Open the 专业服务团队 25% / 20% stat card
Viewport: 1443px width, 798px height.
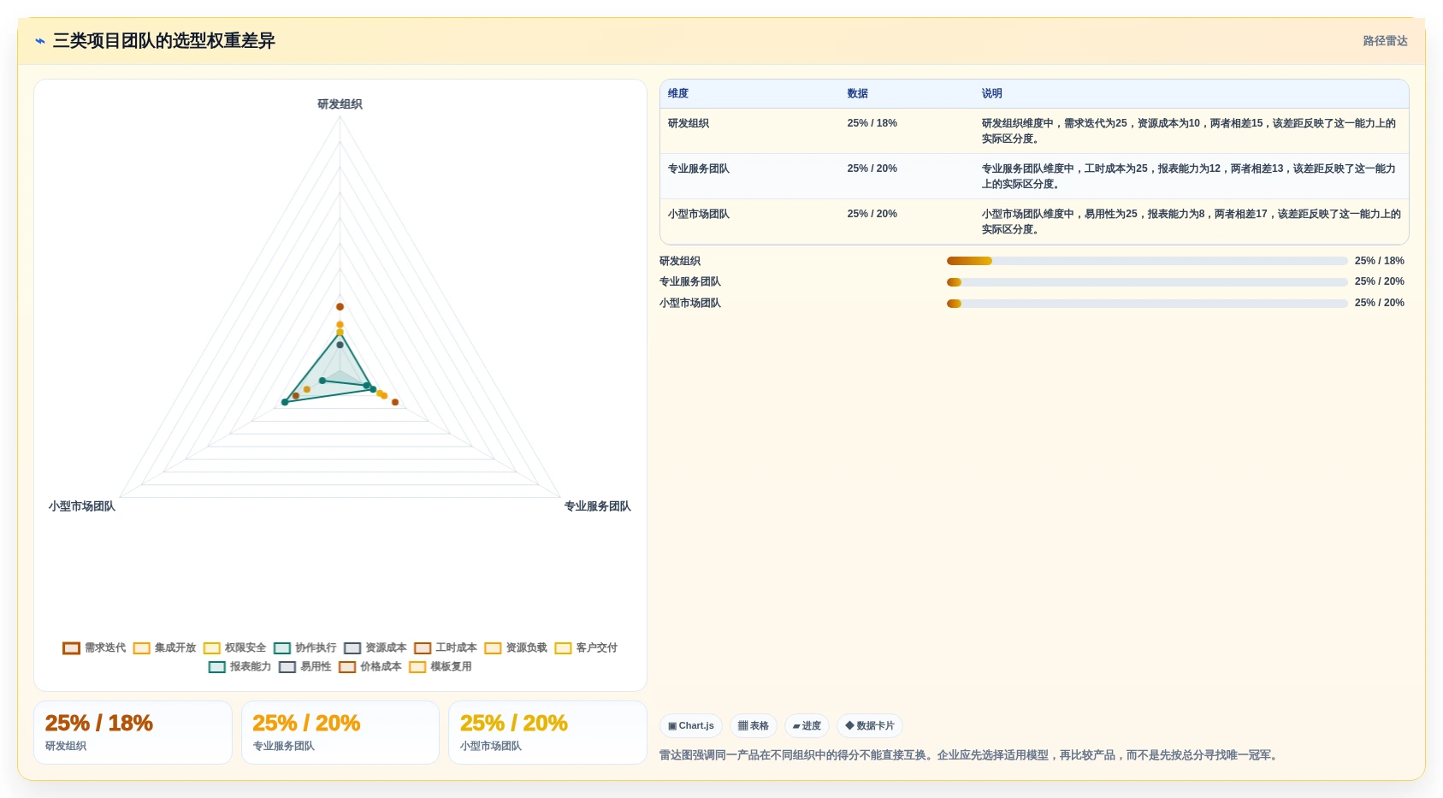tap(340, 733)
